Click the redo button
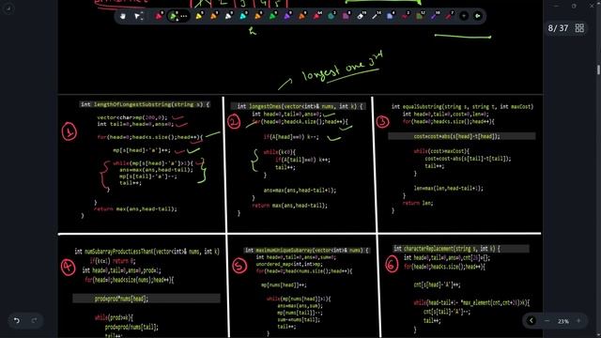The height and width of the screenshot is (338, 601). click(x=34, y=320)
